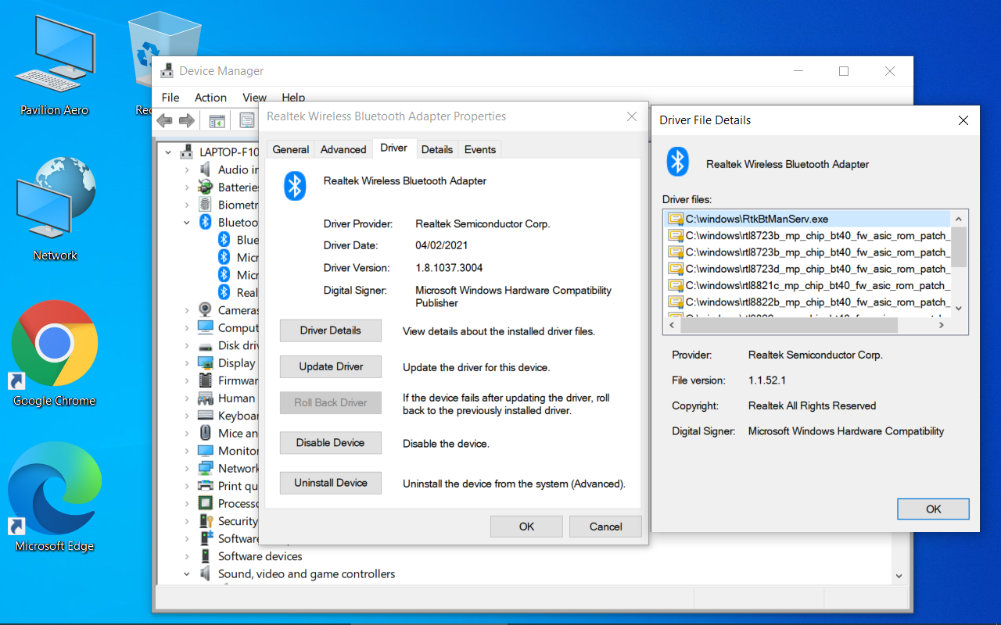Click the LAPTOP root computer icon
Screen dimensions: 1001x625
[x=186, y=152]
